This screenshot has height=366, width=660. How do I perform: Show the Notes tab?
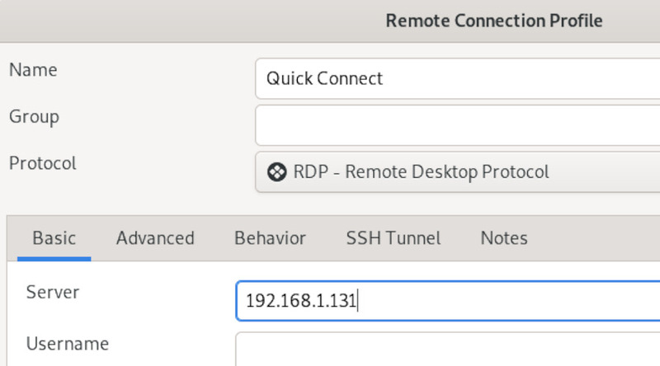pos(503,238)
